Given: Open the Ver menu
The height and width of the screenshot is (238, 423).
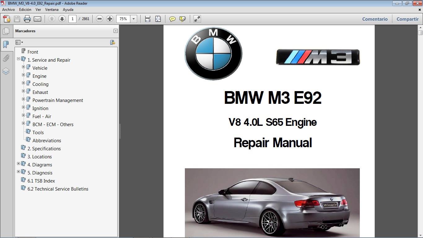Looking at the screenshot, I should click(x=38, y=10).
